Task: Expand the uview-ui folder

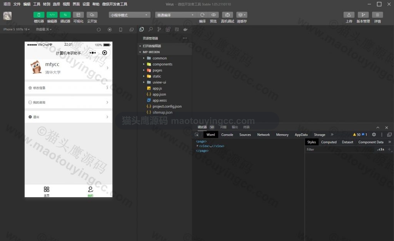Action: click(x=165, y=82)
